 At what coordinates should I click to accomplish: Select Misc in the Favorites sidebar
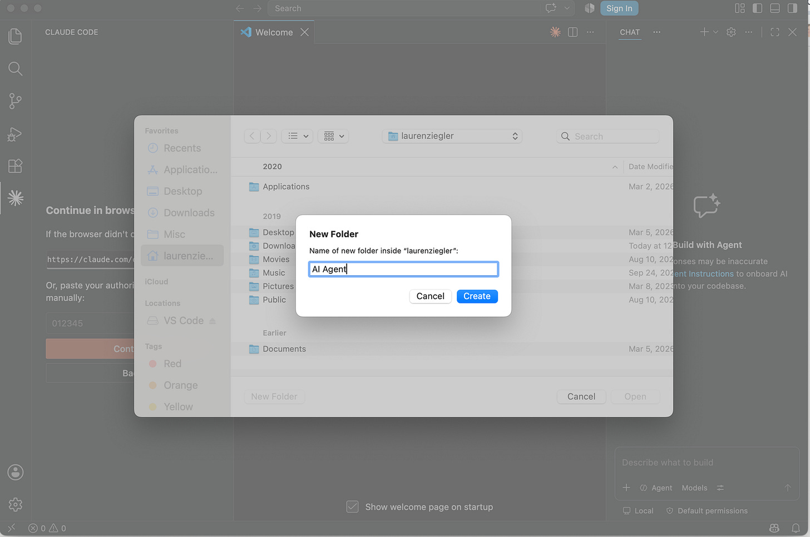pos(182,235)
